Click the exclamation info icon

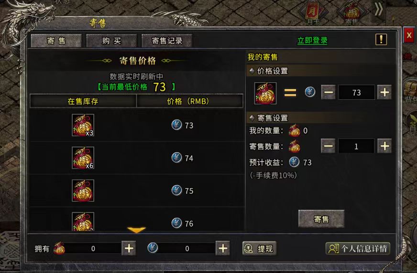(381, 40)
